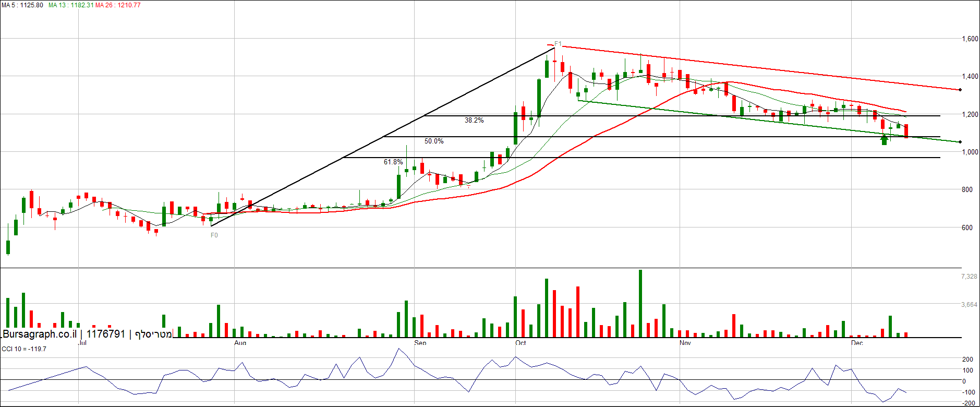This screenshot has width=980, height=407.
Task: Click the green trendline's diamond endpoint
Action: (x=960, y=142)
